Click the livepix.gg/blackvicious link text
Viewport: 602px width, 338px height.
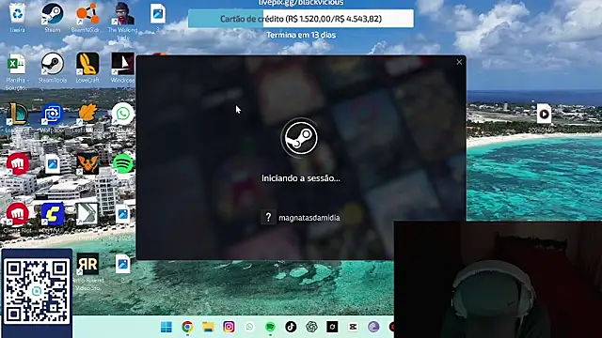(x=301, y=3)
